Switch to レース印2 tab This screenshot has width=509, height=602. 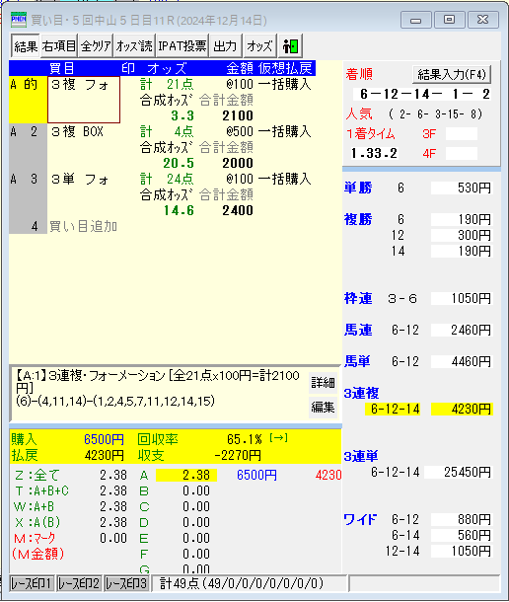[x=80, y=583]
